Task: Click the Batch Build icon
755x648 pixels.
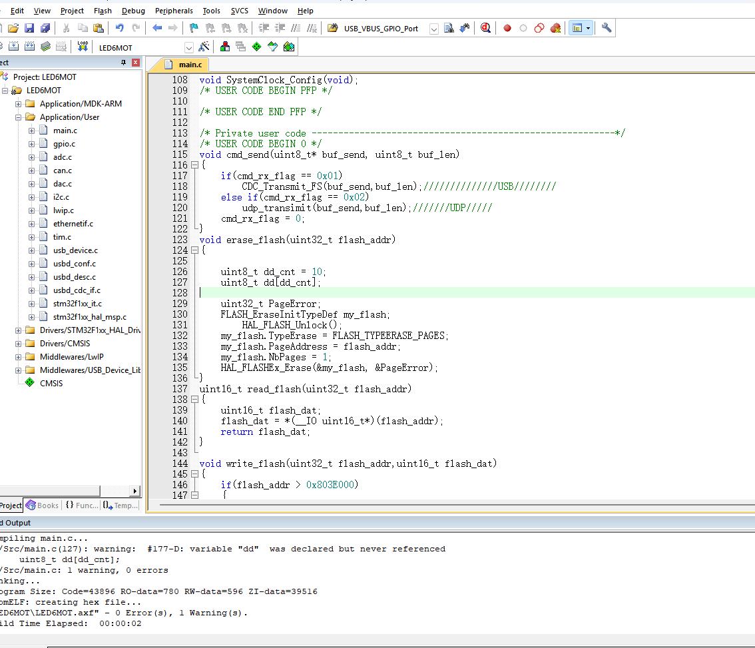Action: click(x=46, y=47)
